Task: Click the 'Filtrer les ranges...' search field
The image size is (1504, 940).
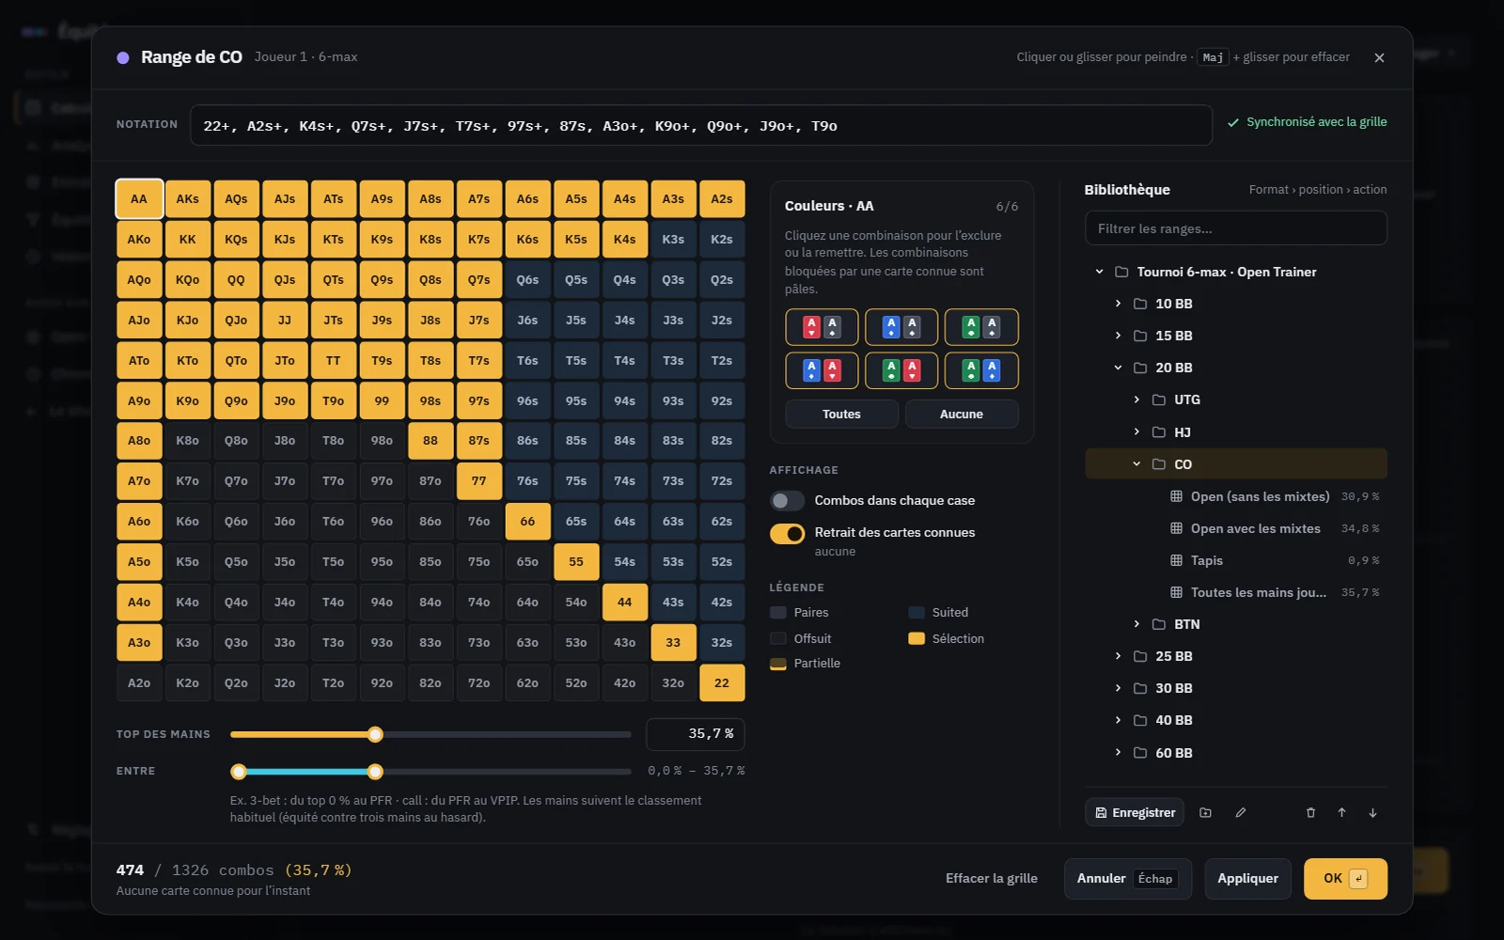Action: point(1235,228)
